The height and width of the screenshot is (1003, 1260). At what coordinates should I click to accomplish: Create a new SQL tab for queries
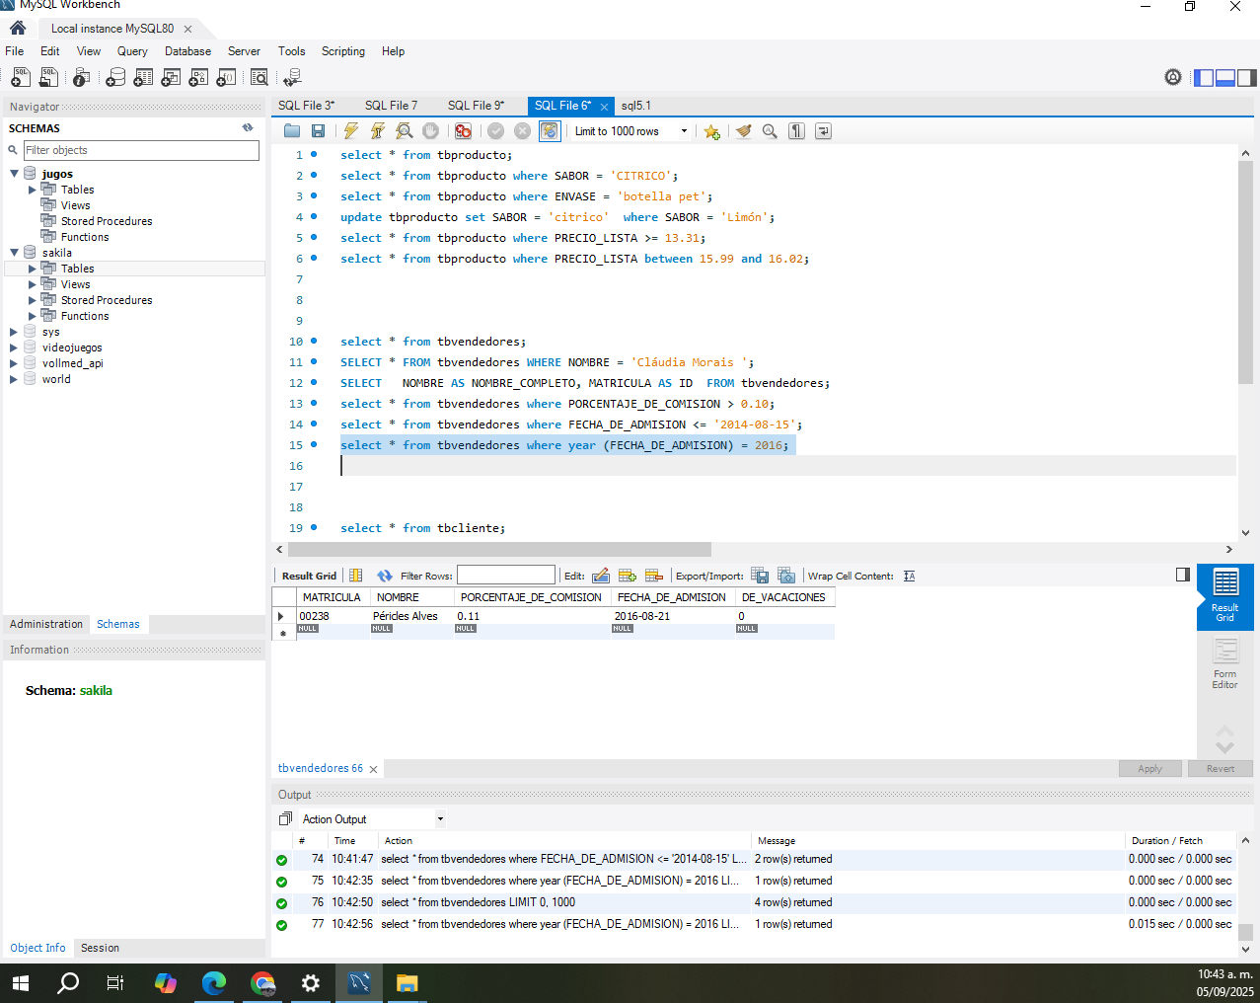point(20,77)
